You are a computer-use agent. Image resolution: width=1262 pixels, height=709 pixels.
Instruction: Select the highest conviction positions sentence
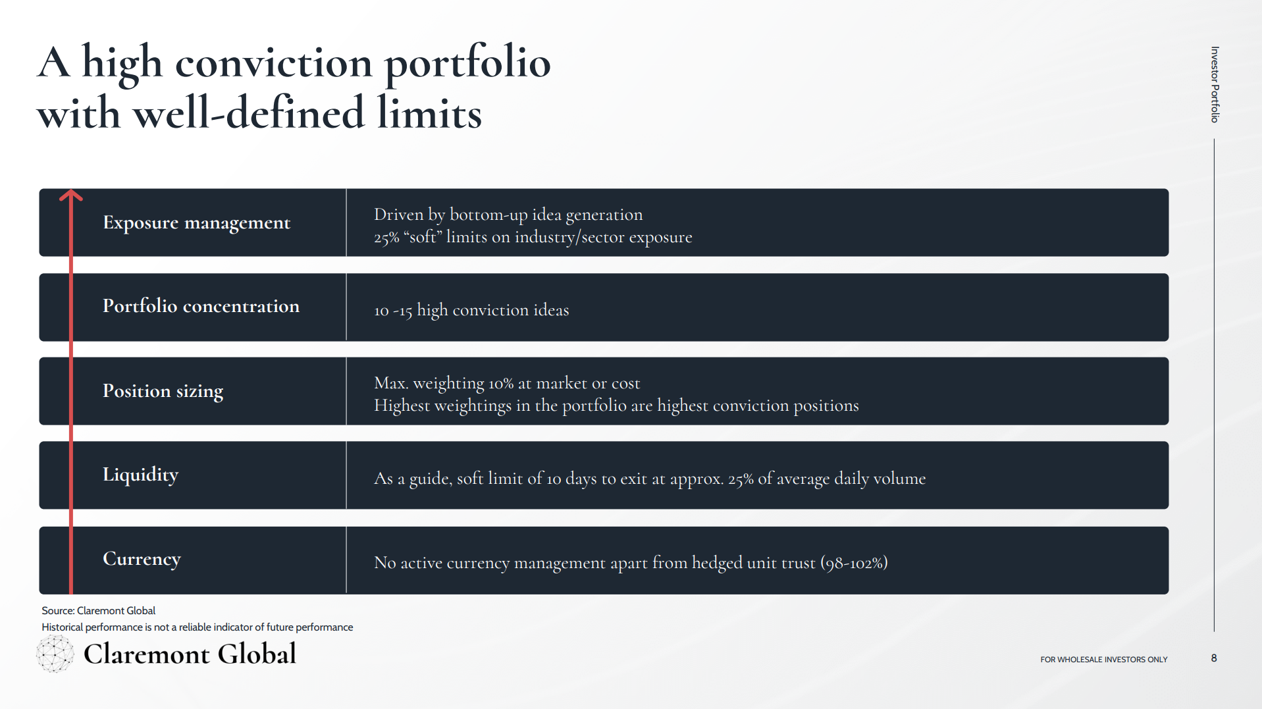(x=616, y=406)
